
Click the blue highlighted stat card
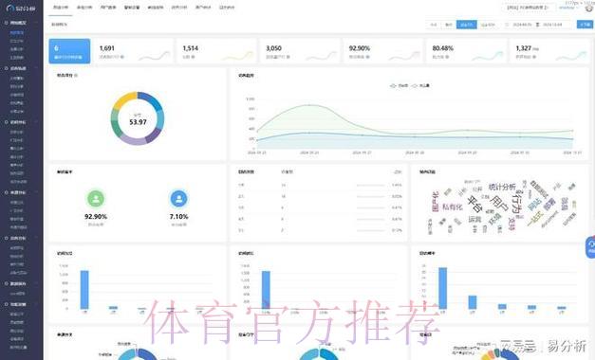69,51
